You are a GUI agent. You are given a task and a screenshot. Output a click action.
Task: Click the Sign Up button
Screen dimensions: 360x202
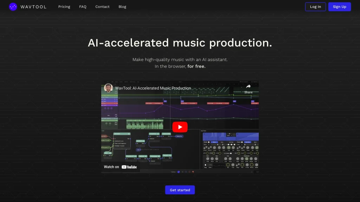pyautogui.click(x=340, y=7)
